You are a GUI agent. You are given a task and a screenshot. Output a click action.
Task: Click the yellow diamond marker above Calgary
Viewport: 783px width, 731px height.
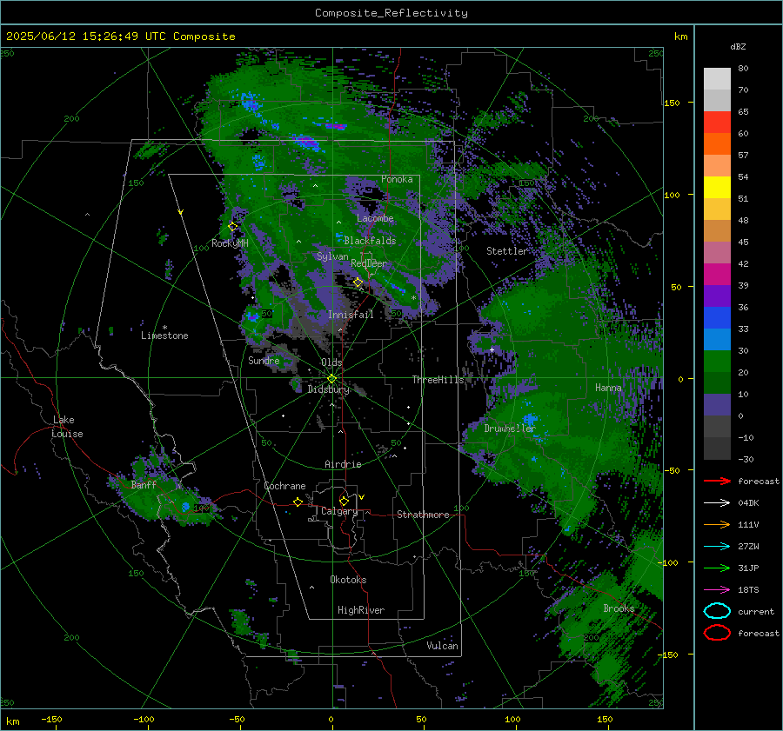344,501
